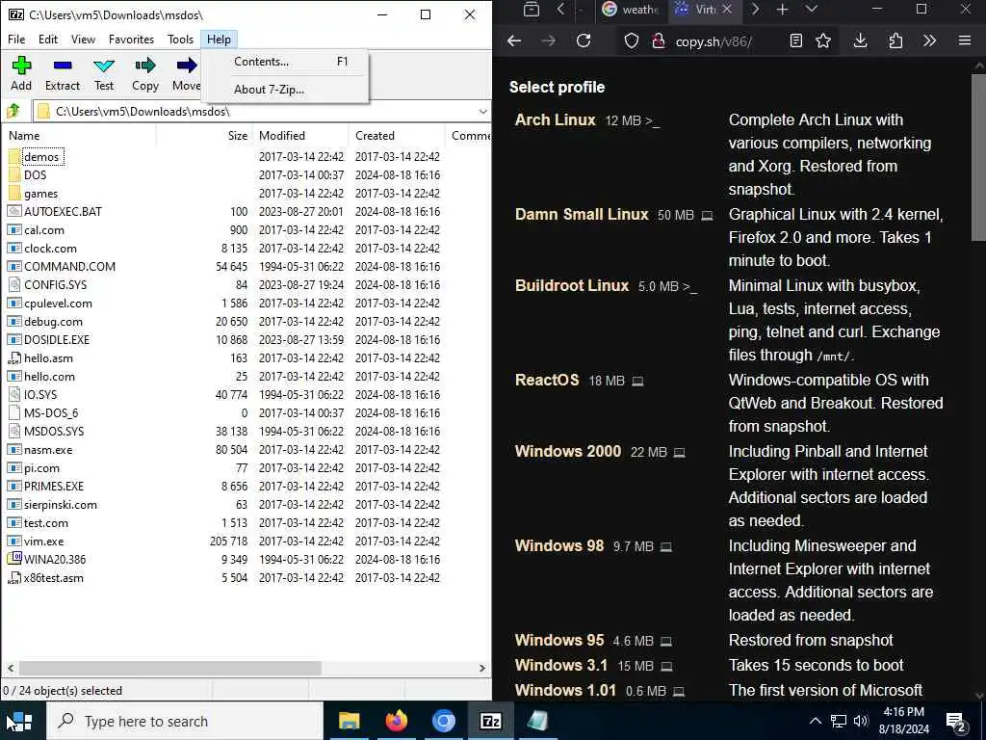Open the Tools menu
Viewport: 986px width, 740px height.
180,39
